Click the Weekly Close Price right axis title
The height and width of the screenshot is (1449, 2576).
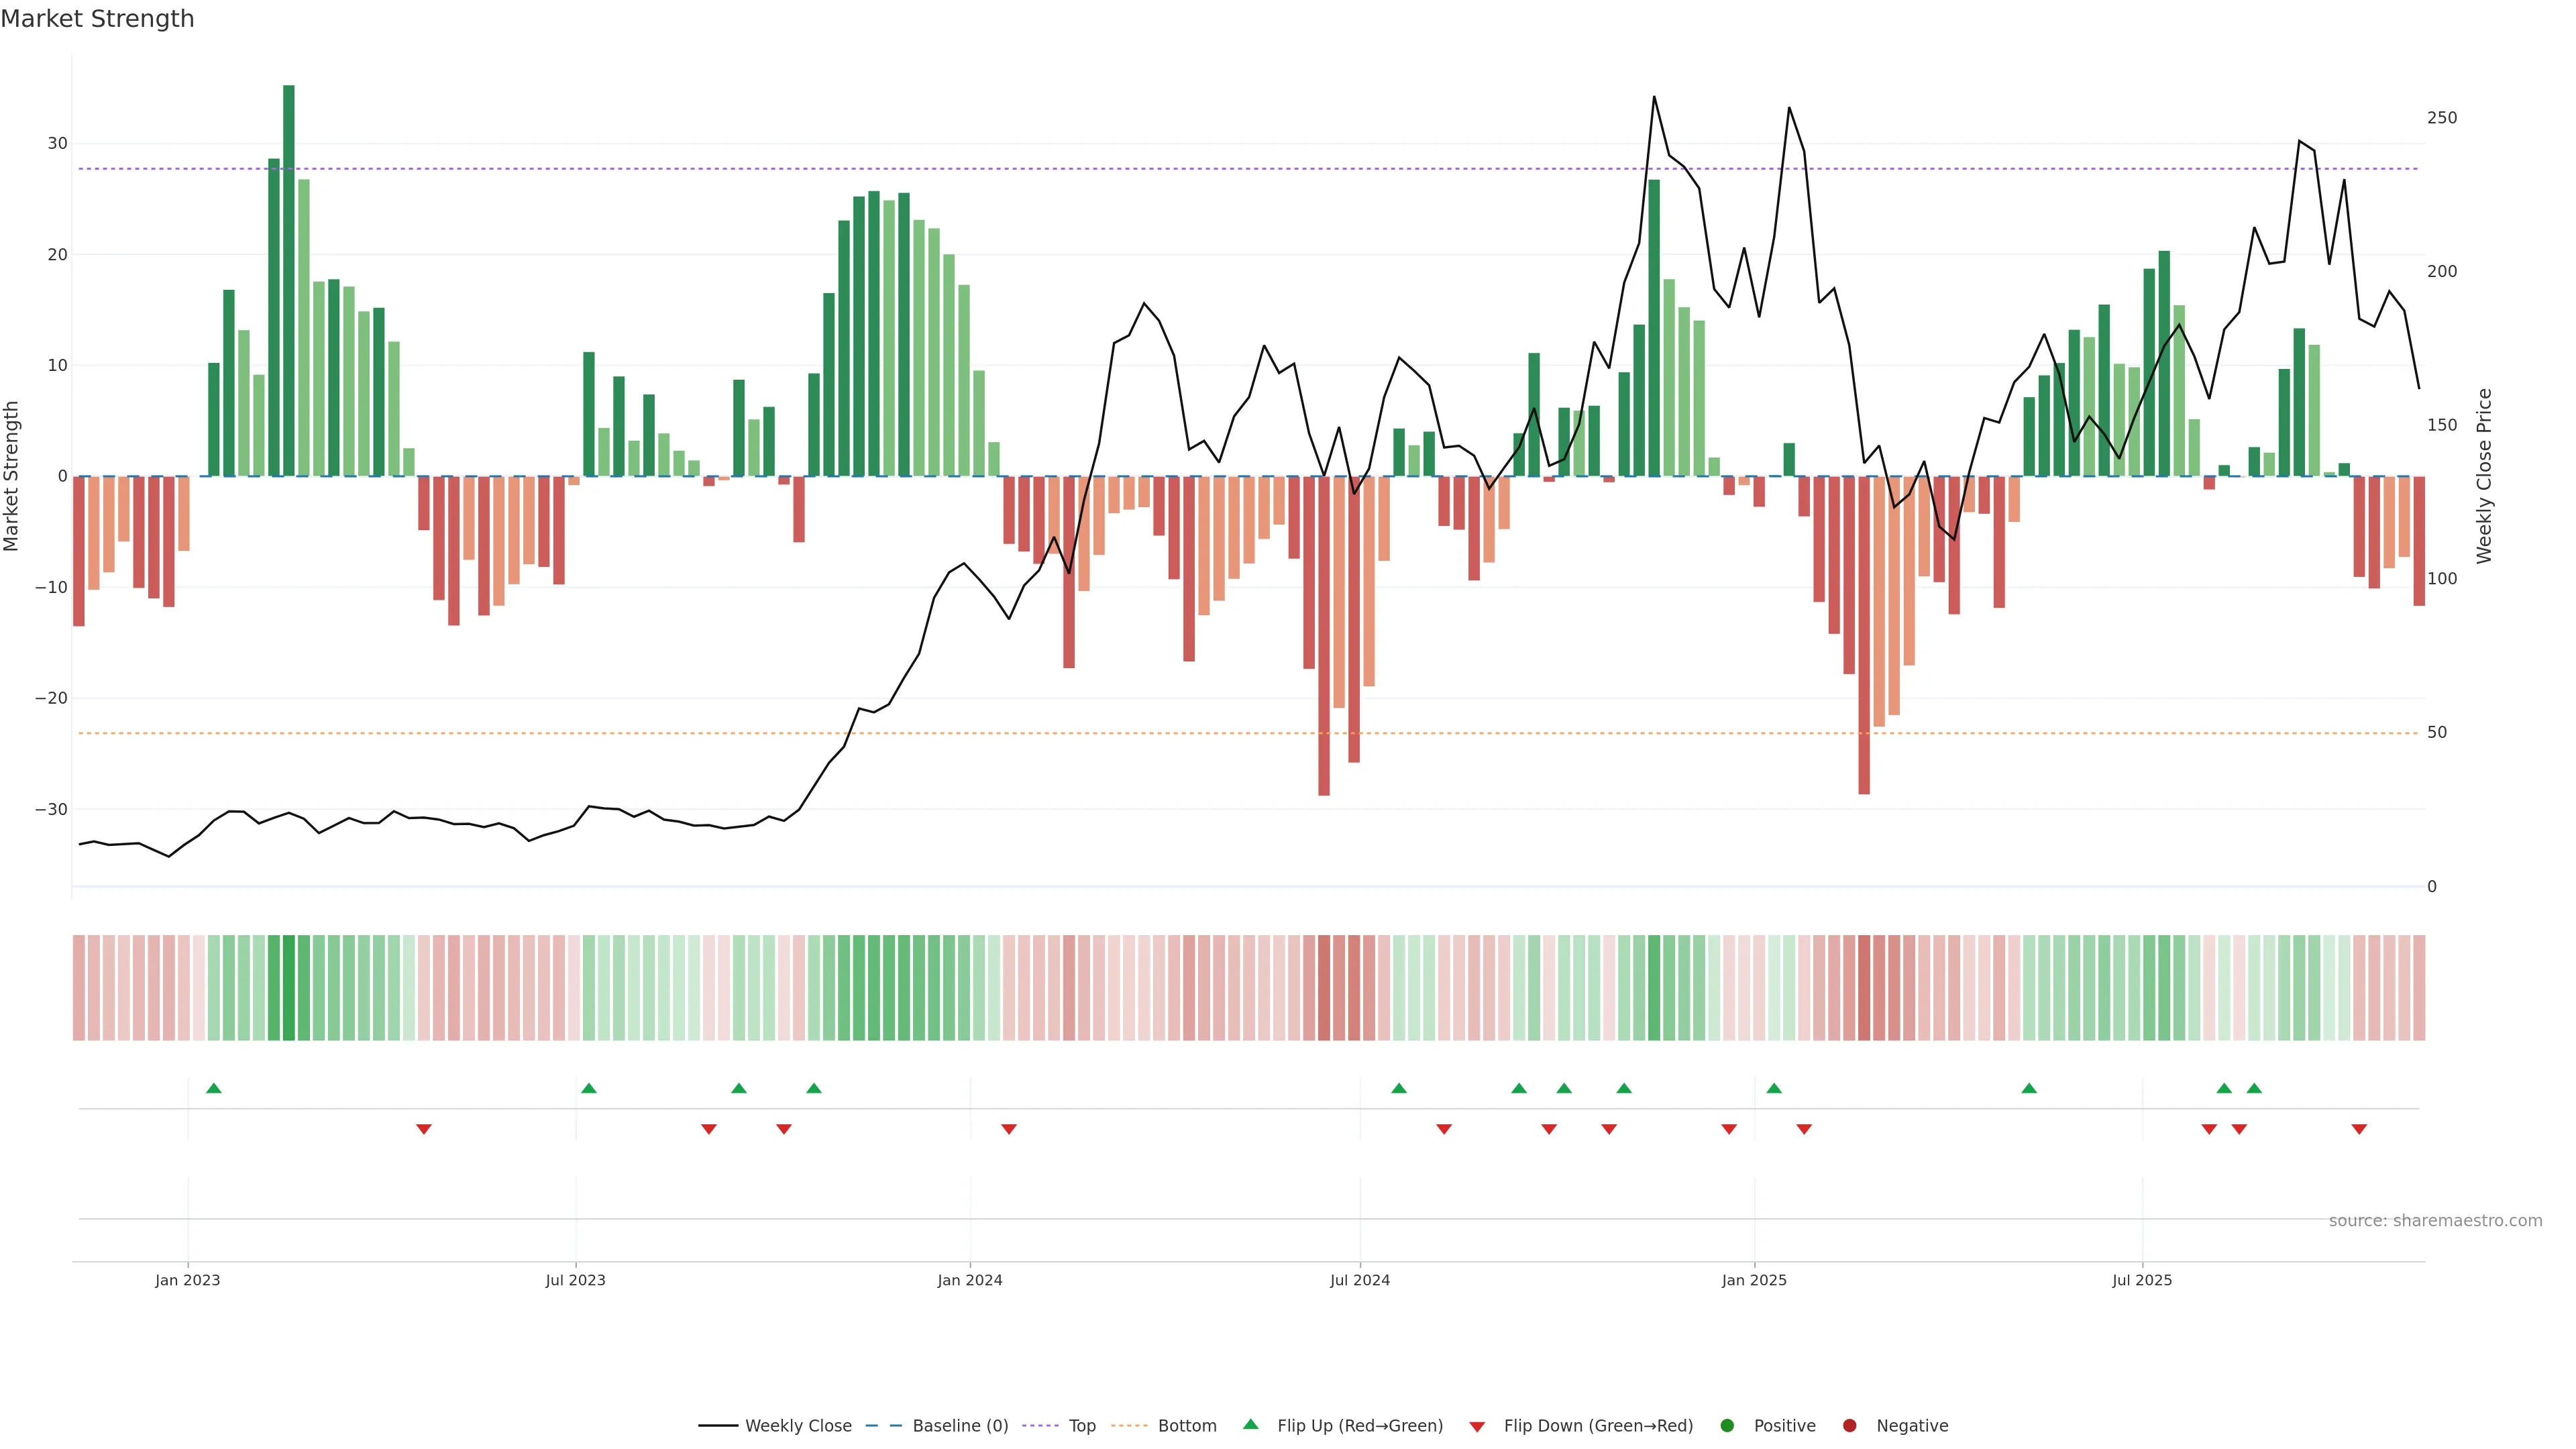coord(2484,476)
